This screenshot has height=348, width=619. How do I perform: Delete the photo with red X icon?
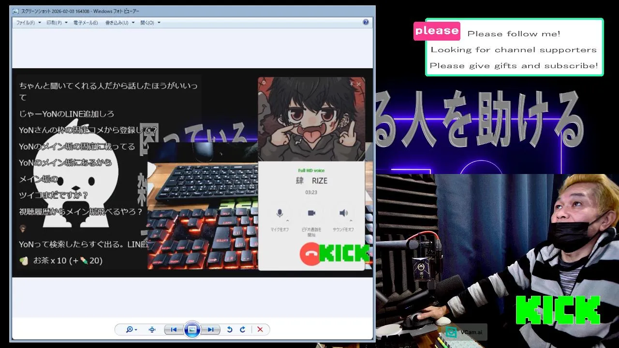pos(260,330)
